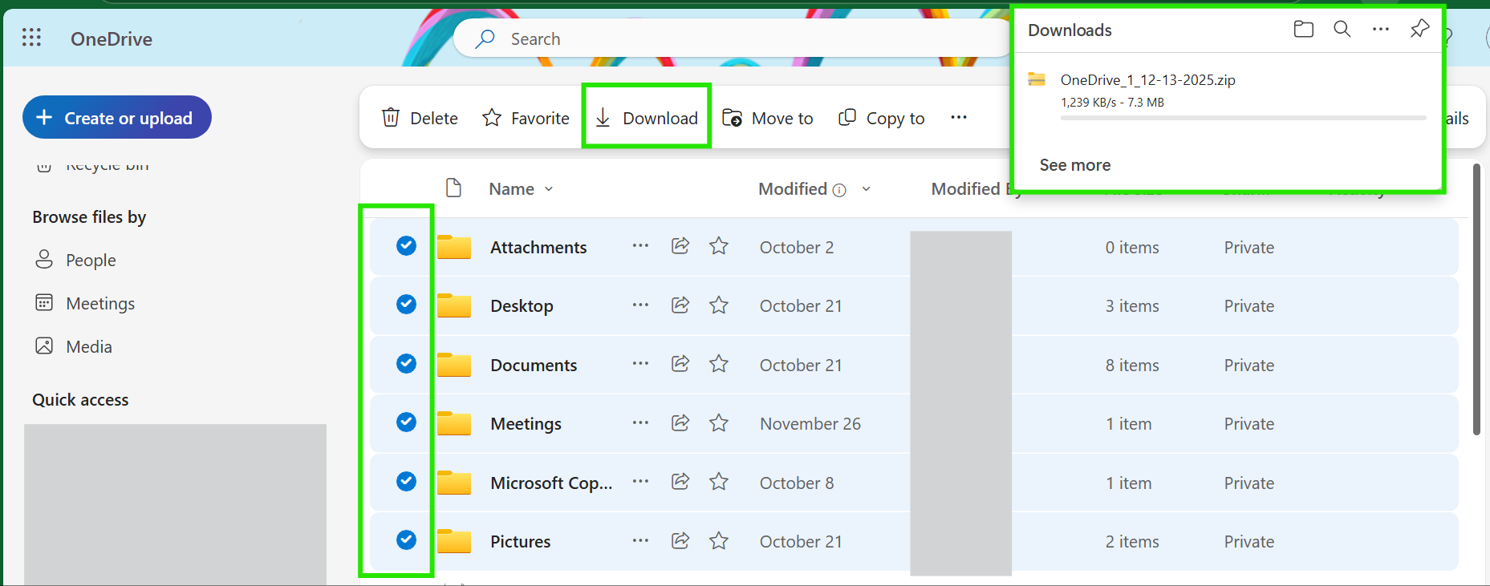Click the file type column icon

(453, 188)
